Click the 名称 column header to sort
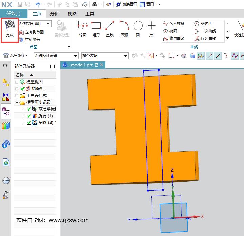Viewport: 244px width, 236px height. pos(20,75)
